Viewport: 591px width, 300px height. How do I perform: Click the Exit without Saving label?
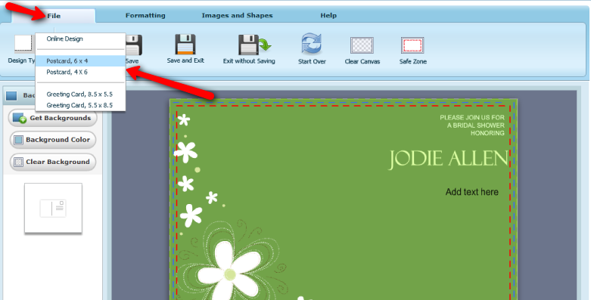(249, 61)
